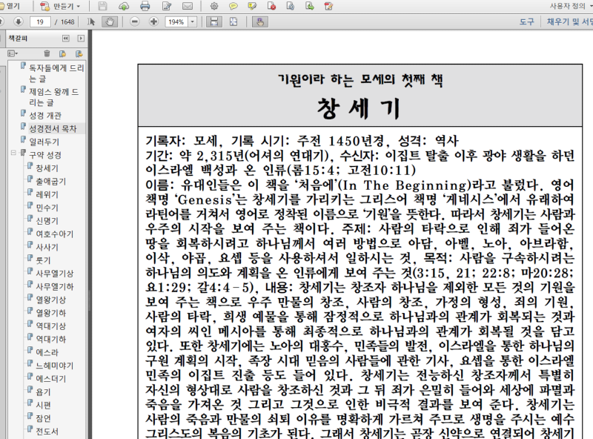Jump to 민수기 bookmark
This screenshot has width=593, height=439.
tap(47, 208)
